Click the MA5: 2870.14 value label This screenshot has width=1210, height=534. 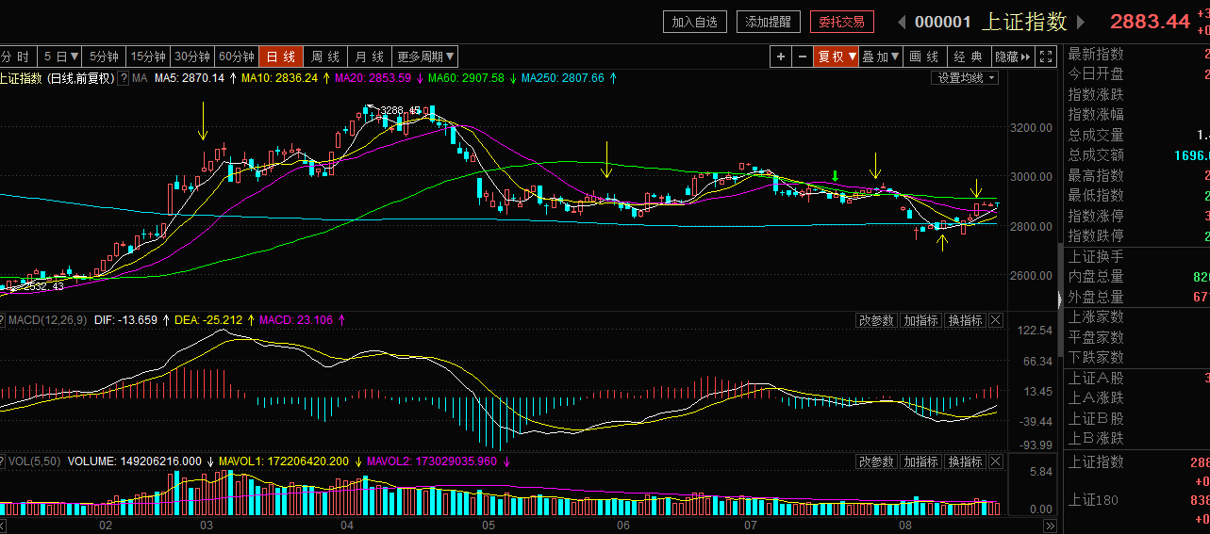189,78
